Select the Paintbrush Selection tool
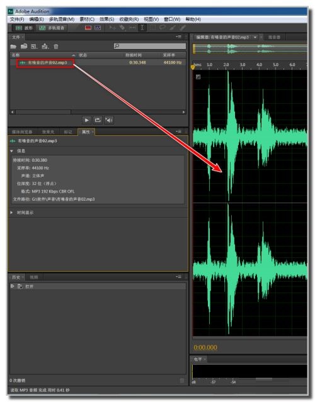This screenshot has height=402, width=315. (172, 28)
